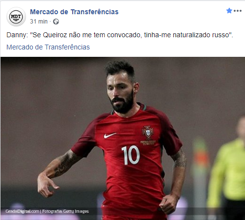Click the number 10 on the jersey
This screenshot has width=245, height=220.
point(131,155)
